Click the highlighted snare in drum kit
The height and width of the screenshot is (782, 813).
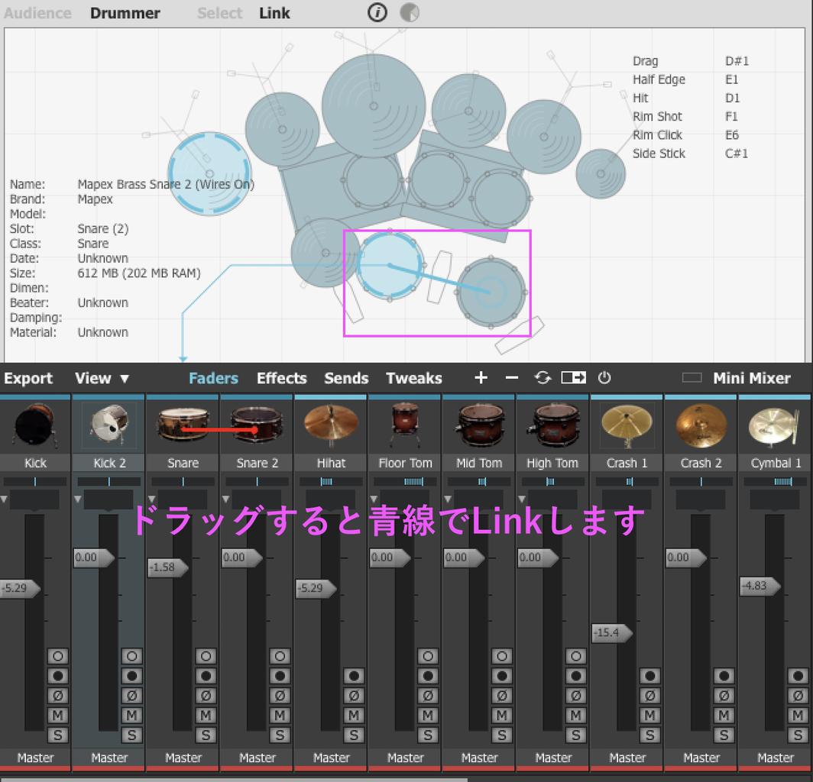[390, 266]
